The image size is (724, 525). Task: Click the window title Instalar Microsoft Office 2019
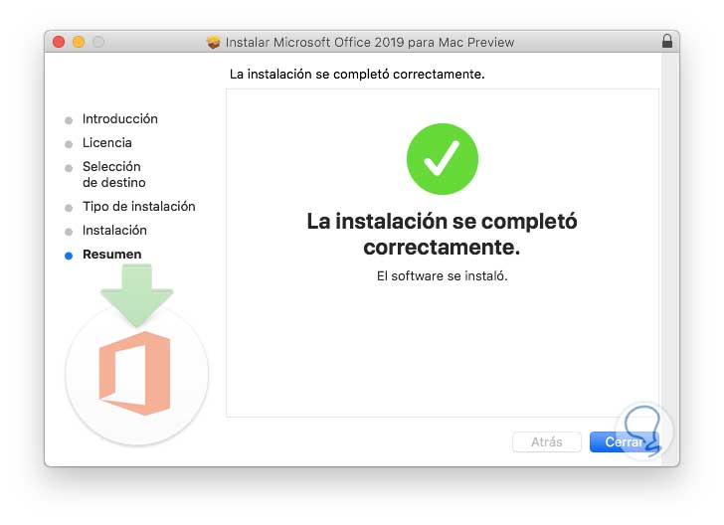click(x=369, y=42)
